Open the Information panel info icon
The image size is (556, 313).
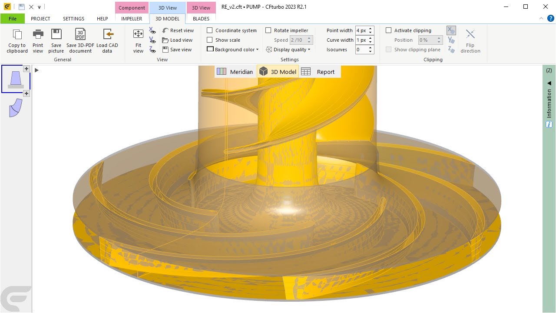[x=549, y=124]
